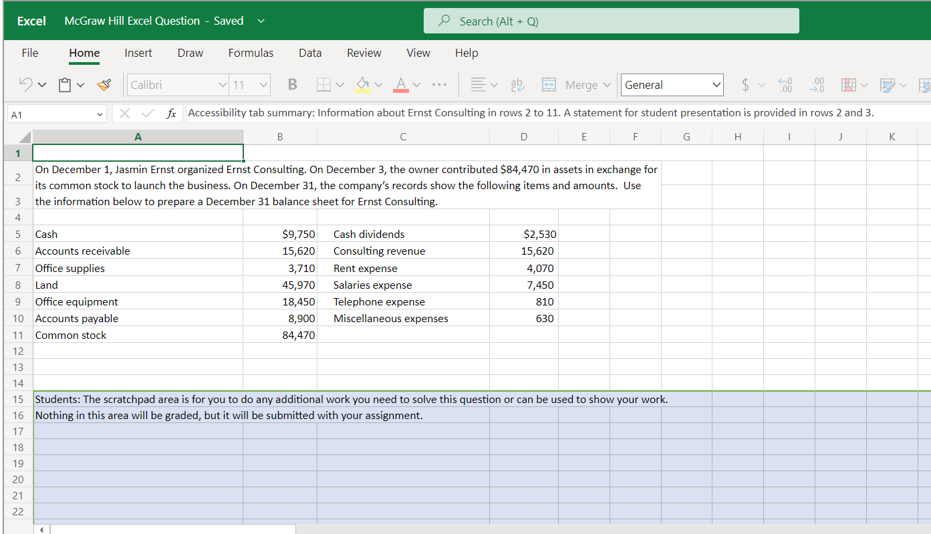Apply the yellow fill color
Viewport: 931px width, 534px height.
click(x=362, y=85)
